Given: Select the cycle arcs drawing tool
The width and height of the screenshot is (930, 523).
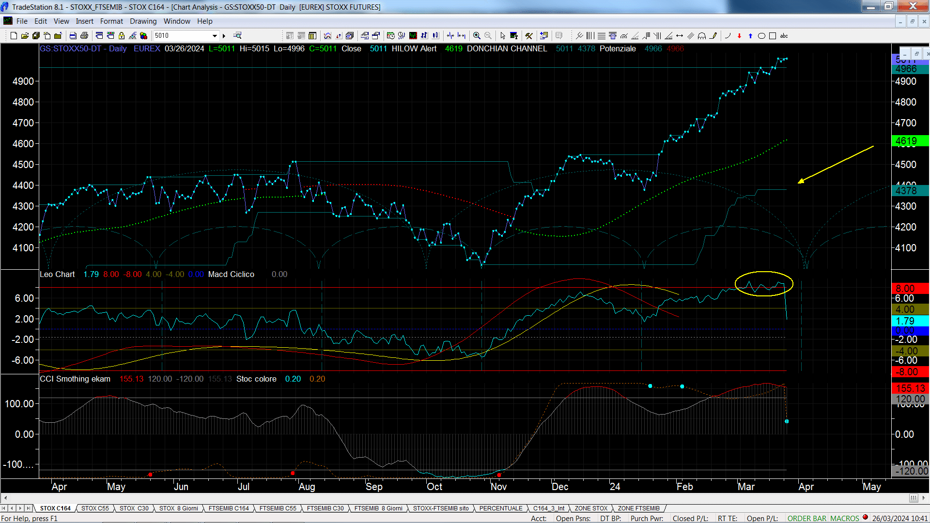Looking at the screenshot, I should pyautogui.click(x=702, y=36).
